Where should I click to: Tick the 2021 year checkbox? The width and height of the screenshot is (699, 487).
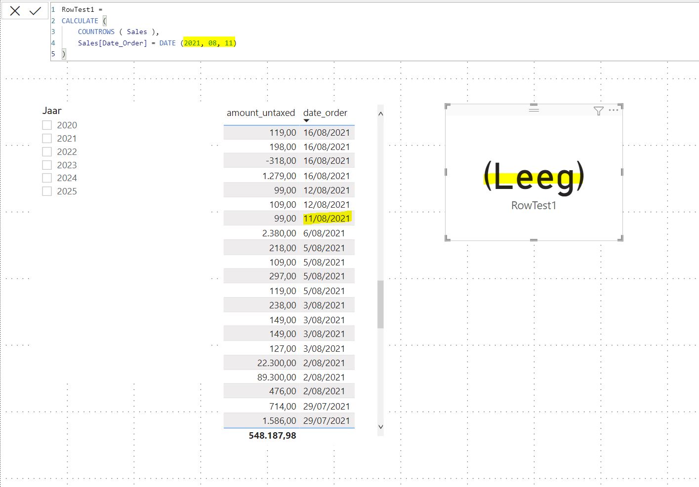[47, 139]
